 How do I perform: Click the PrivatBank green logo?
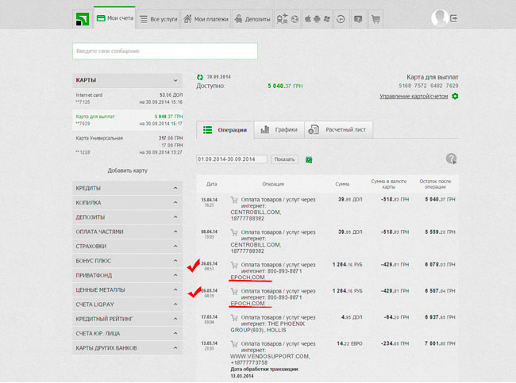coord(81,18)
